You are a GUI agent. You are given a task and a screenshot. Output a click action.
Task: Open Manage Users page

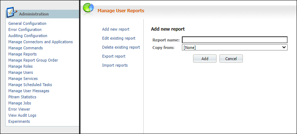click(x=21, y=72)
